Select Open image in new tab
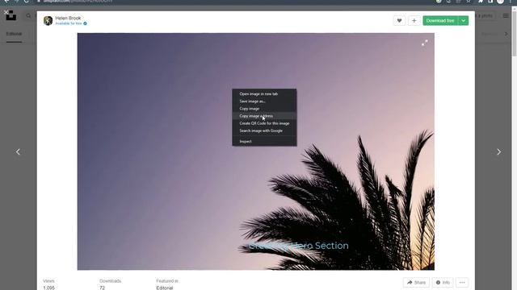517x290 pixels. [264, 93]
